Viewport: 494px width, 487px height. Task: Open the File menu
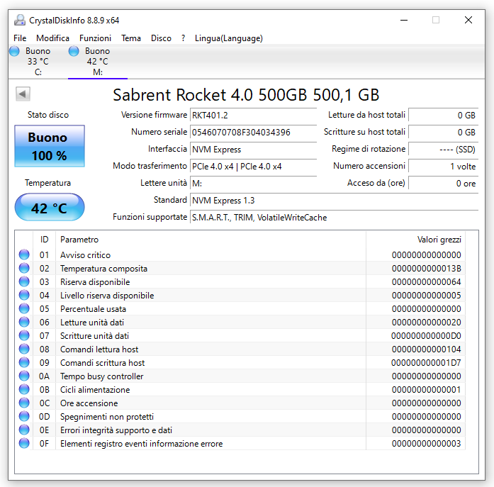coord(20,38)
